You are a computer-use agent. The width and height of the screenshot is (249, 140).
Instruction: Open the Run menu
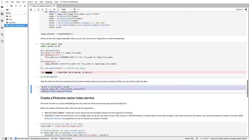(24, 2)
